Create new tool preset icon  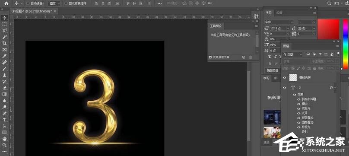point(244,57)
